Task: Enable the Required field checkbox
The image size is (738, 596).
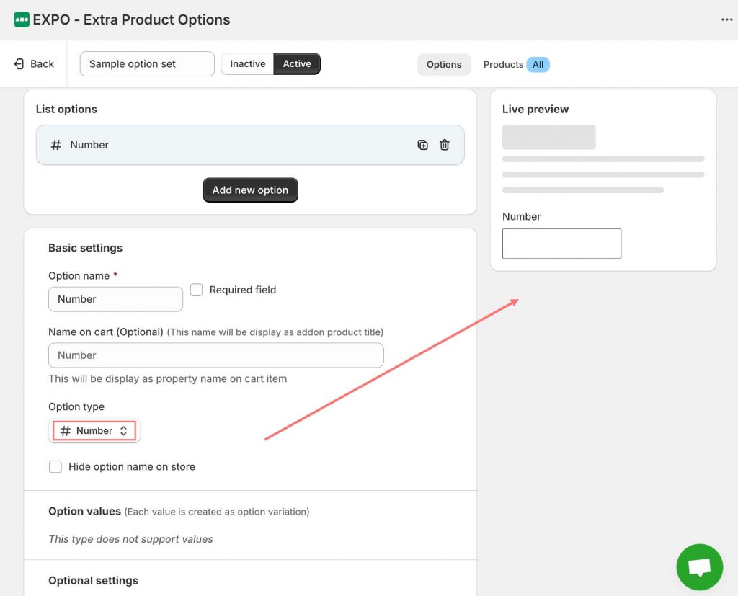Action: [x=196, y=290]
